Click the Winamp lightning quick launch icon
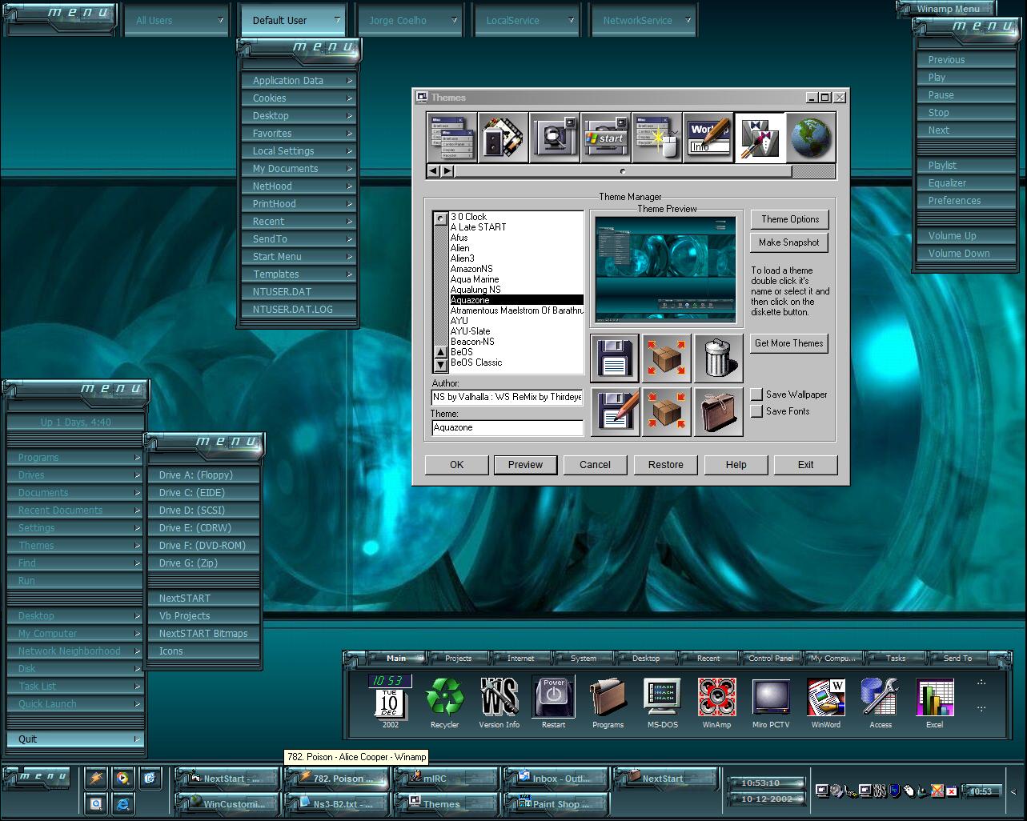Screen dimensions: 1027x821 (x=96, y=778)
